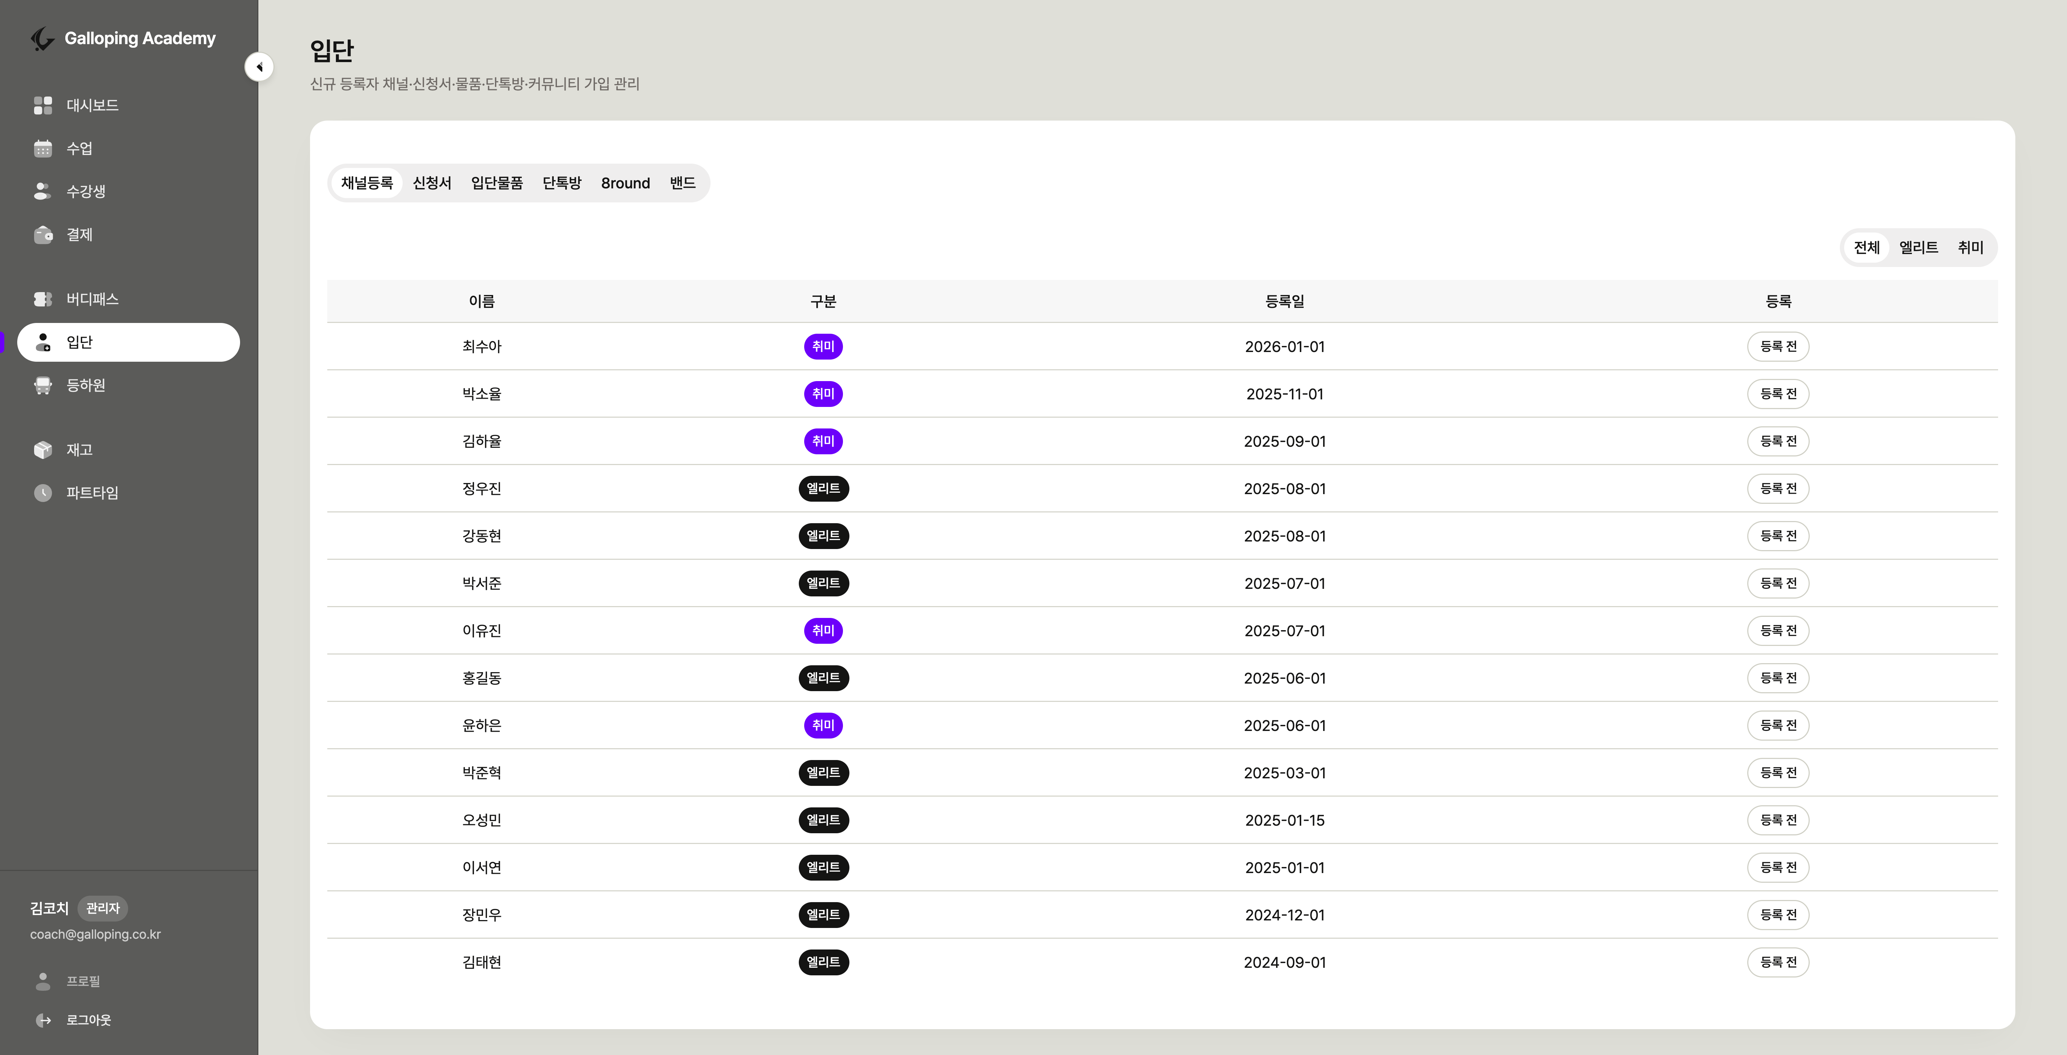Open the 재고 menu item

point(128,449)
